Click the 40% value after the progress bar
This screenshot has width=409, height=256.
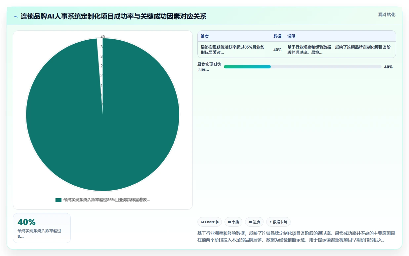tap(388, 67)
